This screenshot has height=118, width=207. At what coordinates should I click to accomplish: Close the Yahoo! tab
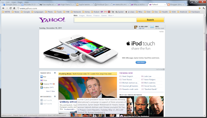pos(165,5)
